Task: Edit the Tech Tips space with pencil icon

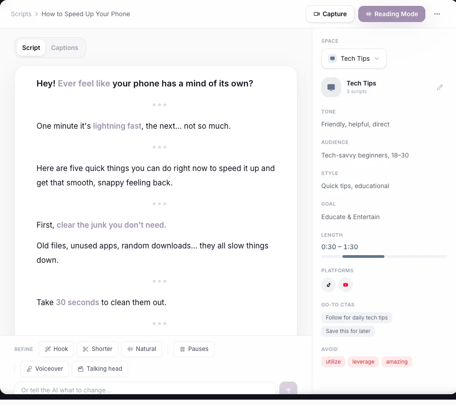Action: (x=440, y=87)
